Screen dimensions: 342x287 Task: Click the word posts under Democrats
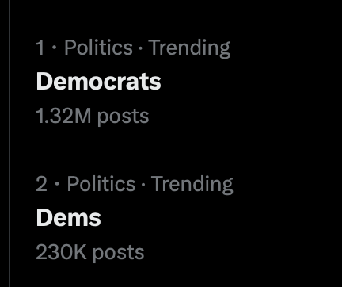[x=123, y=117]
